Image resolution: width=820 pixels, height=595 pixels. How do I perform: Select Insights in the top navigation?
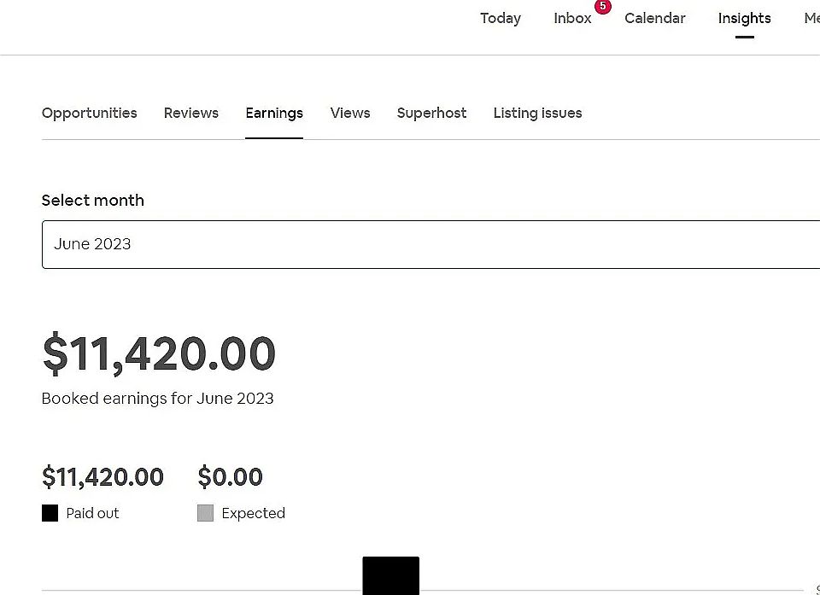(x=744, y=19)
